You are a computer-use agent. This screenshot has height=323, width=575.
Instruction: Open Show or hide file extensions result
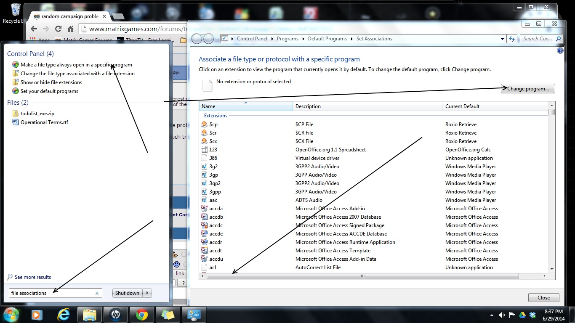51,82
